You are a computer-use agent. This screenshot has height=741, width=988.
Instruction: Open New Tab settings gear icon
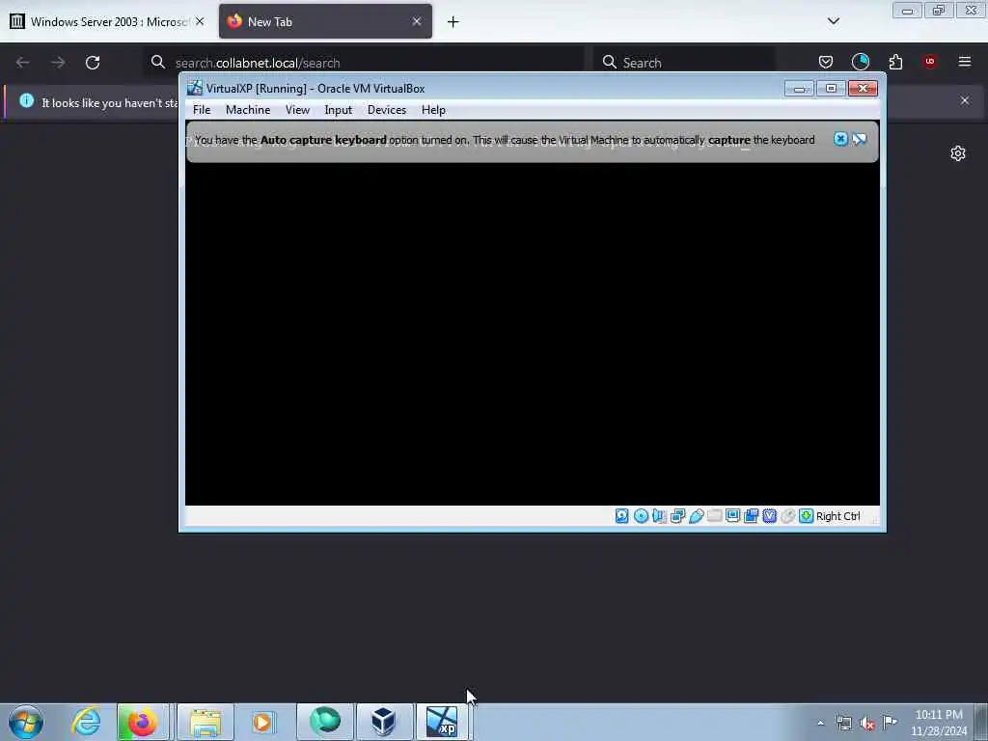tap(958, 153)
